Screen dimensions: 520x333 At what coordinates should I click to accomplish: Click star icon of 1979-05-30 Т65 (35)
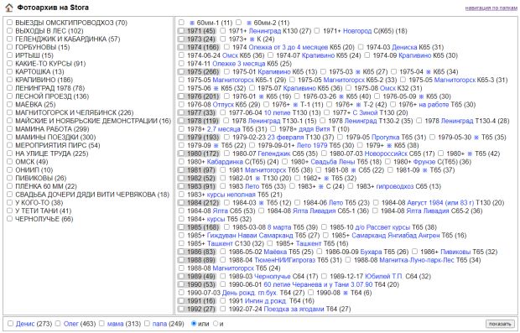tap(476, 138)
